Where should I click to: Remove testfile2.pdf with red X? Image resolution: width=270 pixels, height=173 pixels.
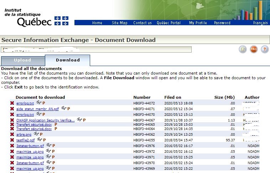point(12,140)
